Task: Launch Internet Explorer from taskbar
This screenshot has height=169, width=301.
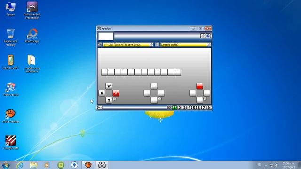Action: (19, 165)
